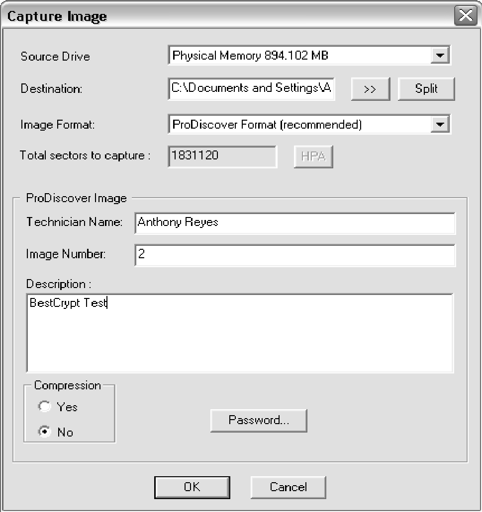Click the Capture Image title text
Image resolution: width=482 pixels, height=512 pixels.
[57, 16]
